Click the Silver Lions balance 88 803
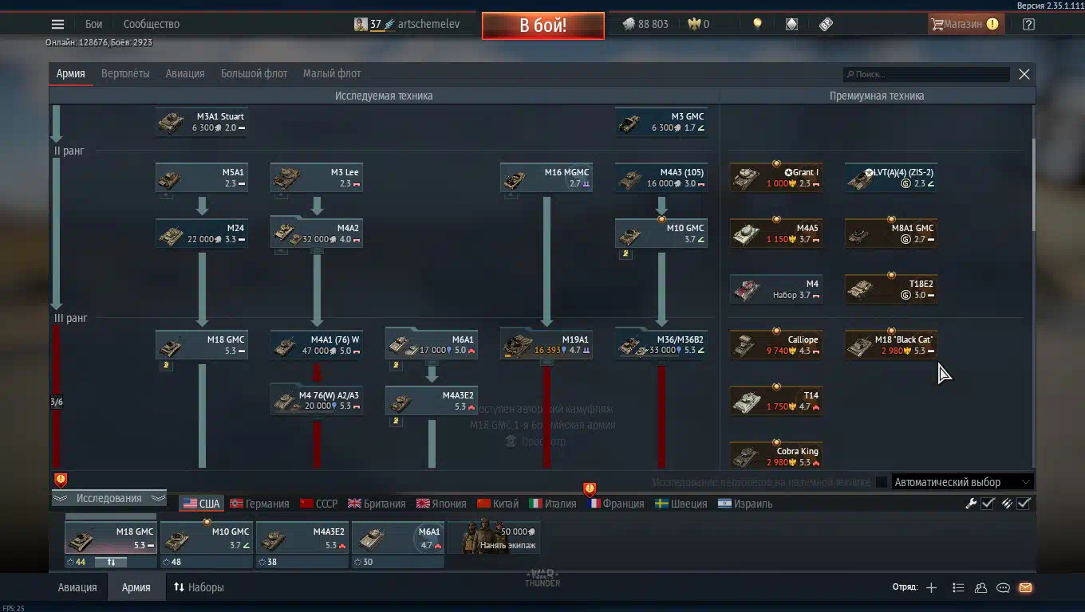Viewport: 1085px width, 612px height. (645, 24)
